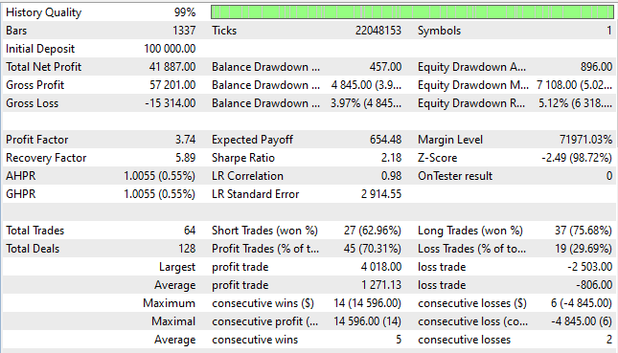
Task: Click the Profit Factor value 3.74
Action: pyautogui.click(x=185, y=140)
